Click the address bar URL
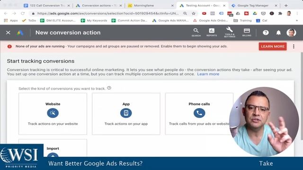 108,14
